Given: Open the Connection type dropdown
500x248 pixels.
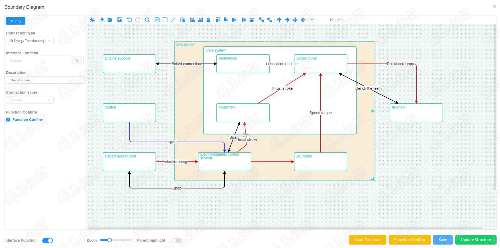Looking at the screenshot, I should click(x=30, y=40).
